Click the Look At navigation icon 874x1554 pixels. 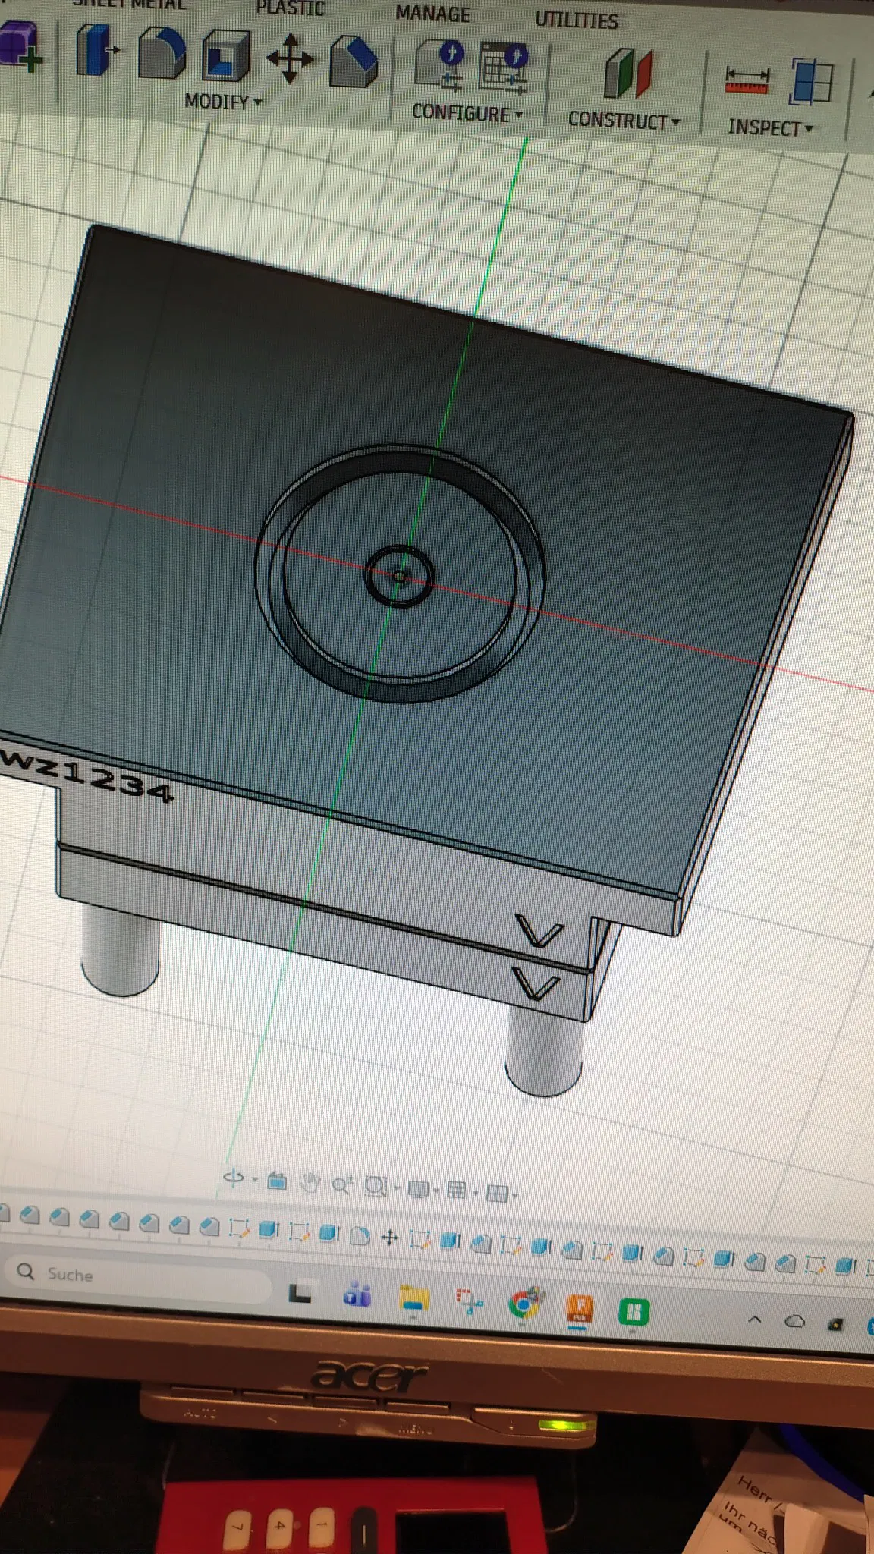coord(278,1181)
